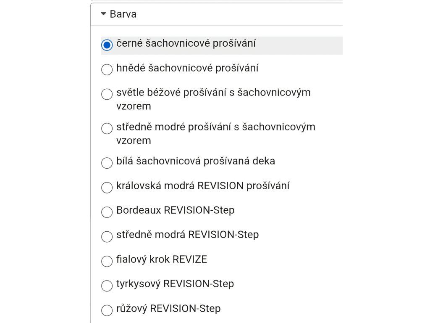Image resolution: width=430 pixels, height=323 pixels.
Task: Choose růžový REVISION-Step radio button
Action: click(x=107, y=310)
